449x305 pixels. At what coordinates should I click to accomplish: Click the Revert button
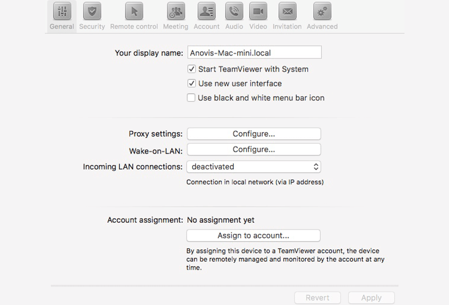coord(317,298)
